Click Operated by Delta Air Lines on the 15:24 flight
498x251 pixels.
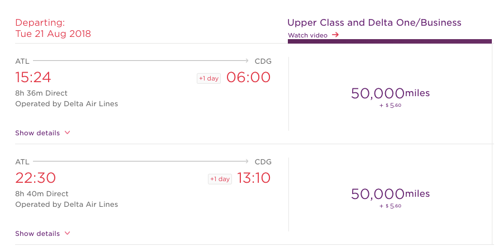67,103
